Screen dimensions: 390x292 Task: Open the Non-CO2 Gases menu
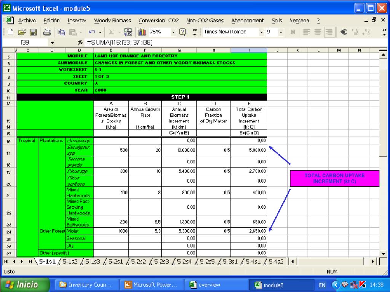[x=205, y=21]
